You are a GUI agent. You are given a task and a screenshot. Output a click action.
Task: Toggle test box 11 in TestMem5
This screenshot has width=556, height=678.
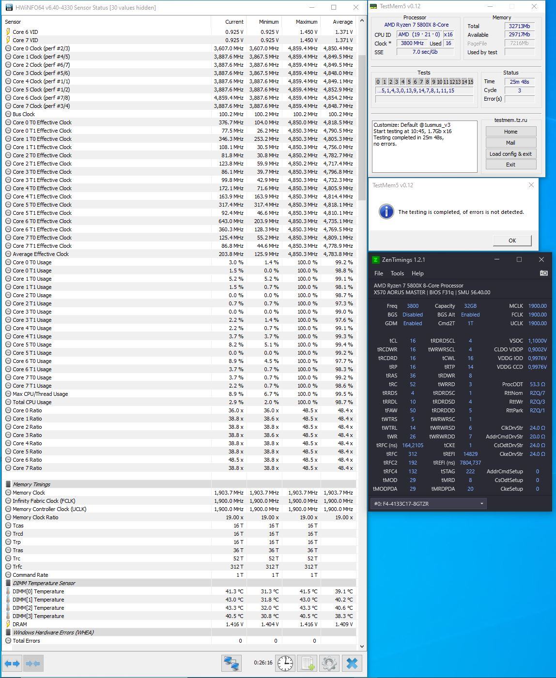(x=446, y=82)
